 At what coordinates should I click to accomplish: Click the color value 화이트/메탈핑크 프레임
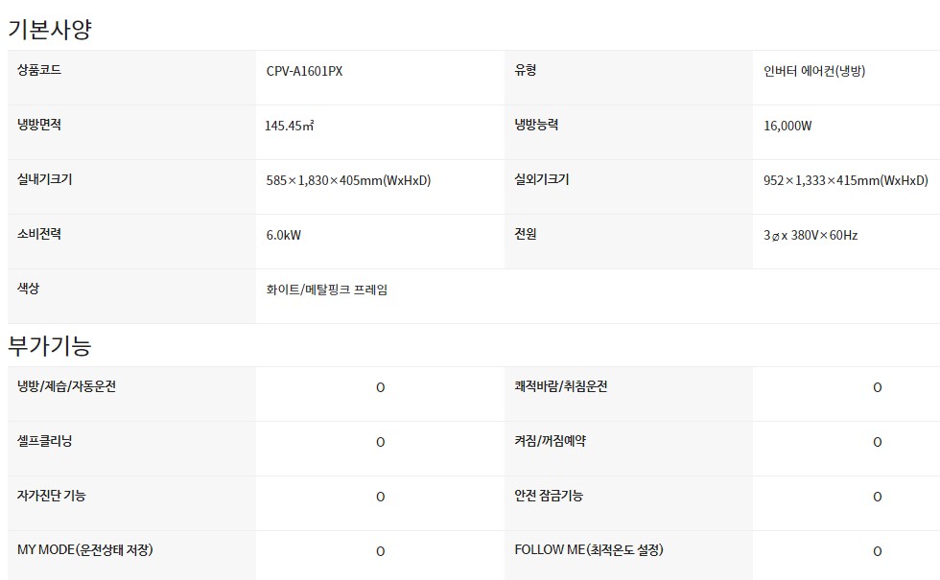327,290
